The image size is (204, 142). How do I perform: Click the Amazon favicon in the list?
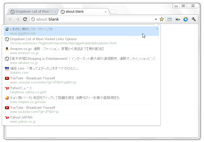[7, 49]
